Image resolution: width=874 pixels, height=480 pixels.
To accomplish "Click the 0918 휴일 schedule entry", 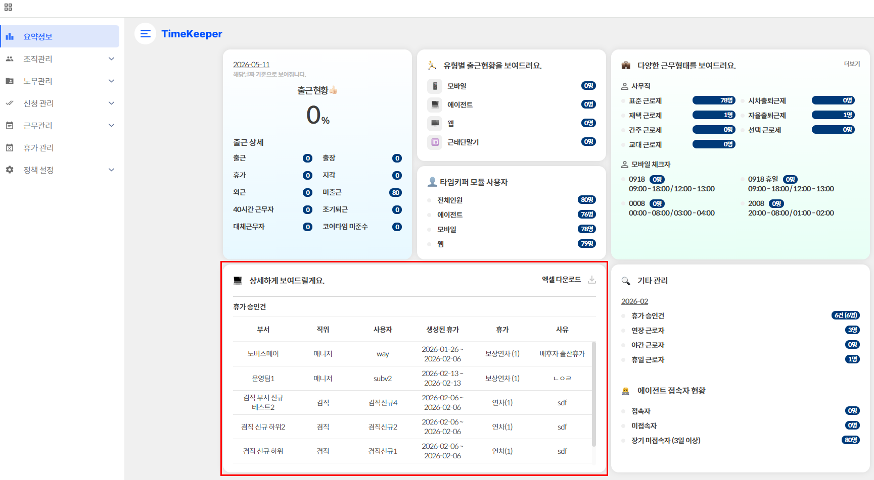I will [x=791, y=184].
